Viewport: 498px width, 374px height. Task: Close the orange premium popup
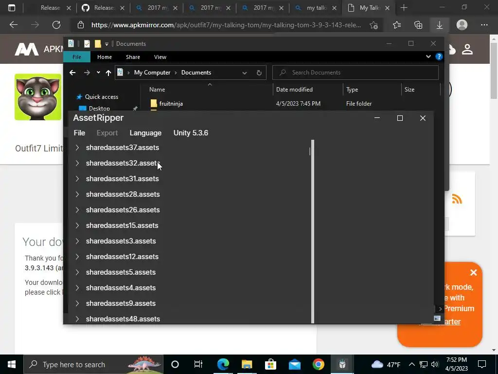(x=474, y=273)
